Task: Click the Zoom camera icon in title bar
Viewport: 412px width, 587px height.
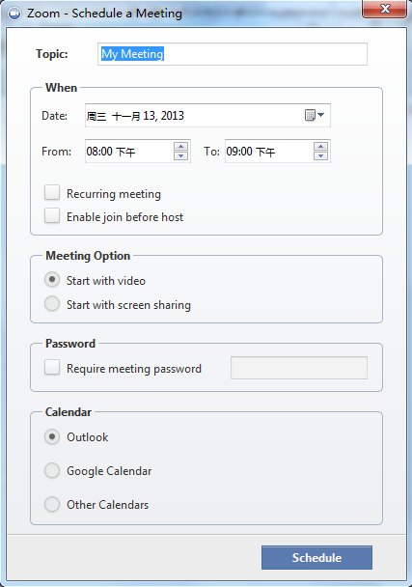Action: (x=14, y=14)
